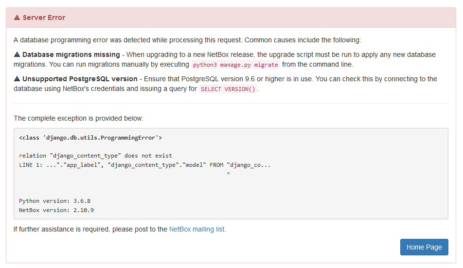The image size is (463, 268).
Task: Click the Server Error warning triangle icon
Action: tap(17, 18)
